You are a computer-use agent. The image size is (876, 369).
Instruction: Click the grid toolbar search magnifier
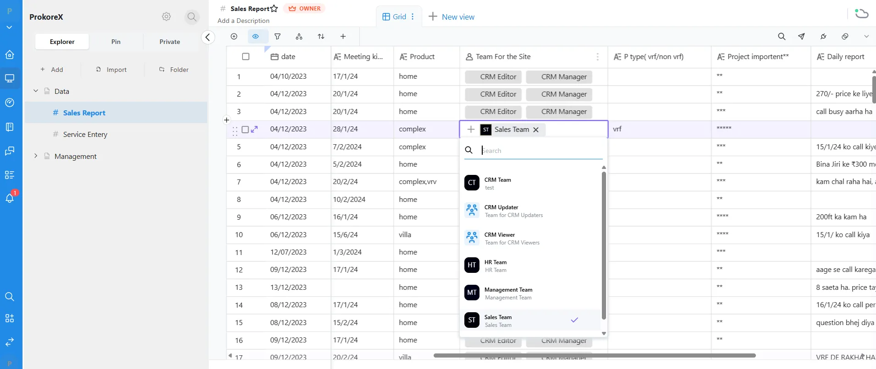(782, 37)
